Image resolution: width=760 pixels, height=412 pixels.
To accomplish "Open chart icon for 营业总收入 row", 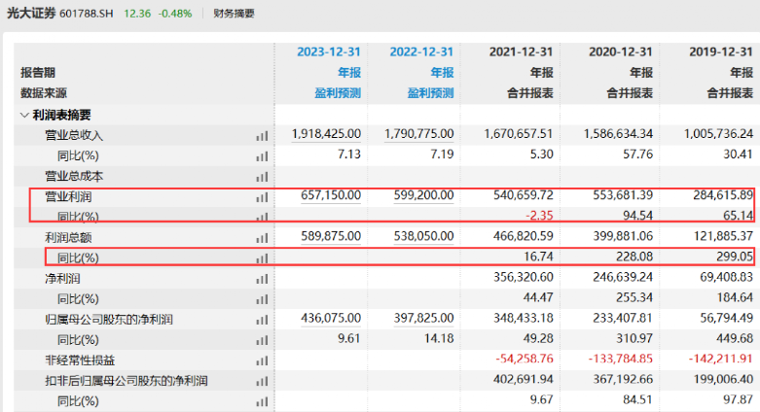I will pyautogui.click(x=262, y=136).
